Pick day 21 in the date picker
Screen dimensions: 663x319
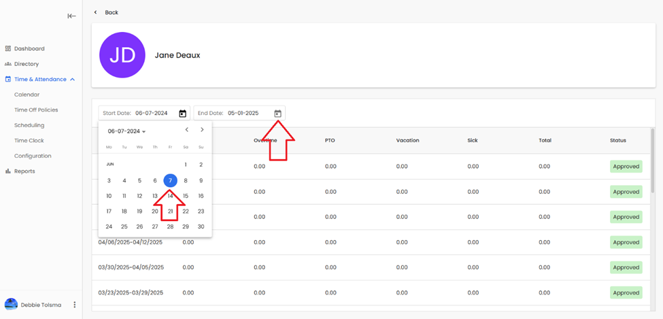[x=170, y=212]
